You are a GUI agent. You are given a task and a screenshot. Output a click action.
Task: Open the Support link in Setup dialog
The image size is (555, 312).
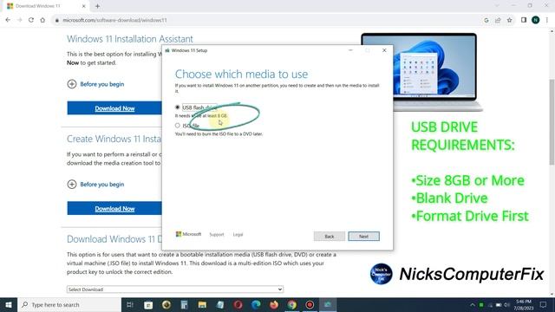pos(217,235)
